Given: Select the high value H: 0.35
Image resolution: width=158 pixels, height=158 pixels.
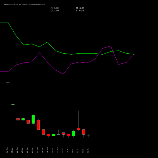Looking at the screenshot, I should click(80, 8).
